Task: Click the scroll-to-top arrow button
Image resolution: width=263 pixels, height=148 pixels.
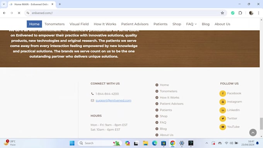Action: click(253, 133)
